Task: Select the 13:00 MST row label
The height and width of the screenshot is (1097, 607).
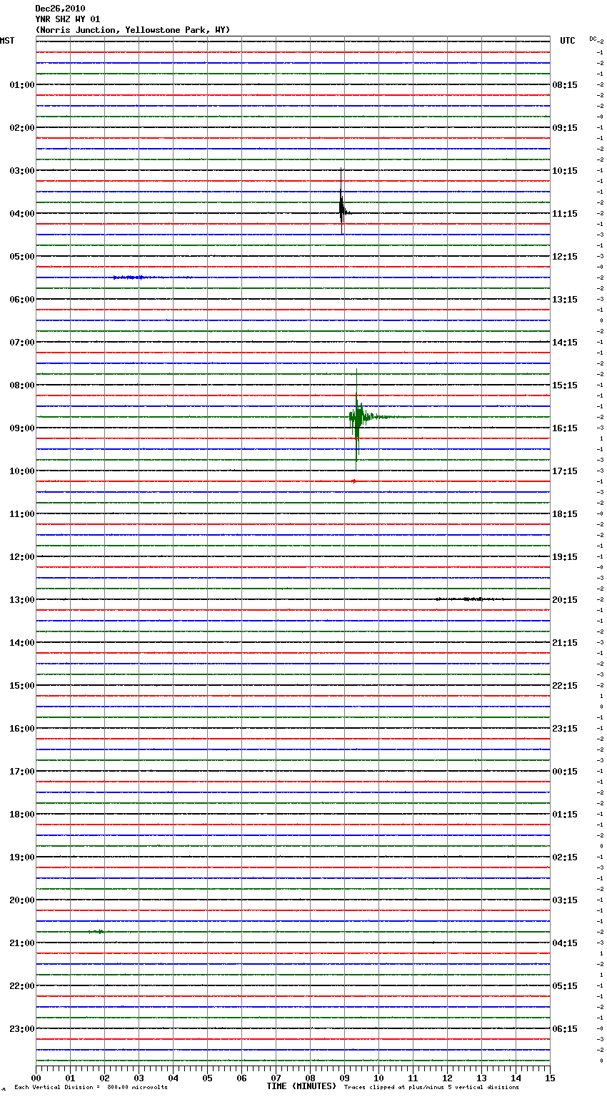Action: click(x=22, y=600)
